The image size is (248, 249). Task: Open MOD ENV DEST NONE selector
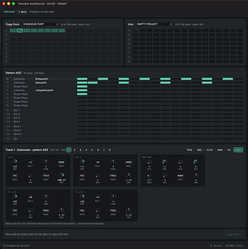[180, 176]
